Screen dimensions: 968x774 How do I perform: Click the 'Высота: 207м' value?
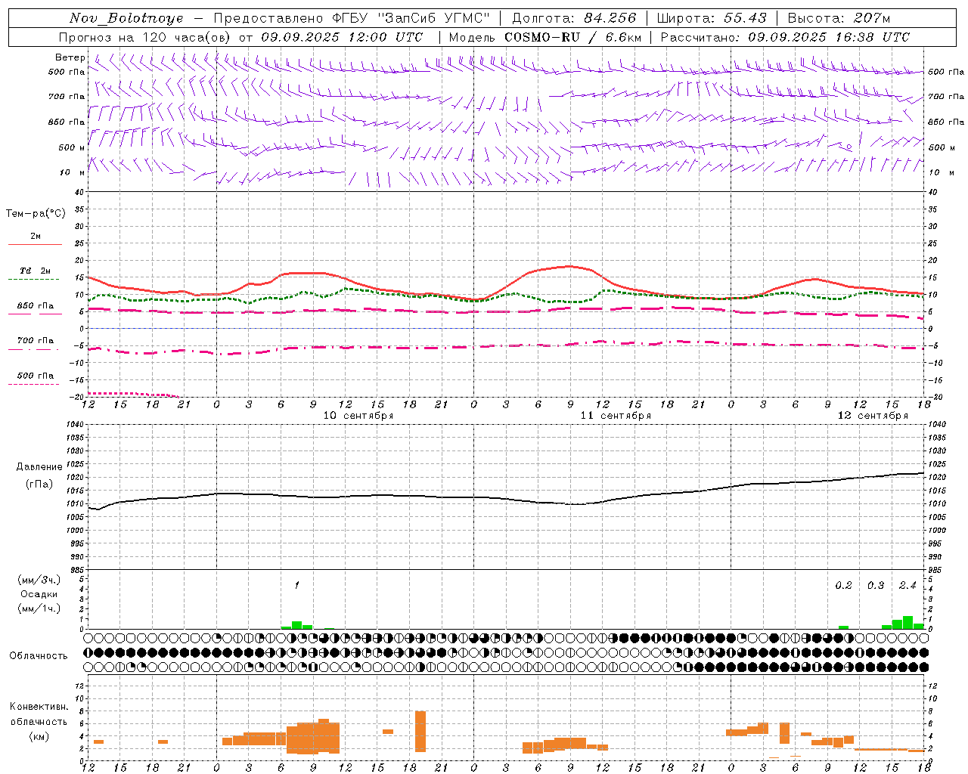pyautogui.click(x=839, y=18)
